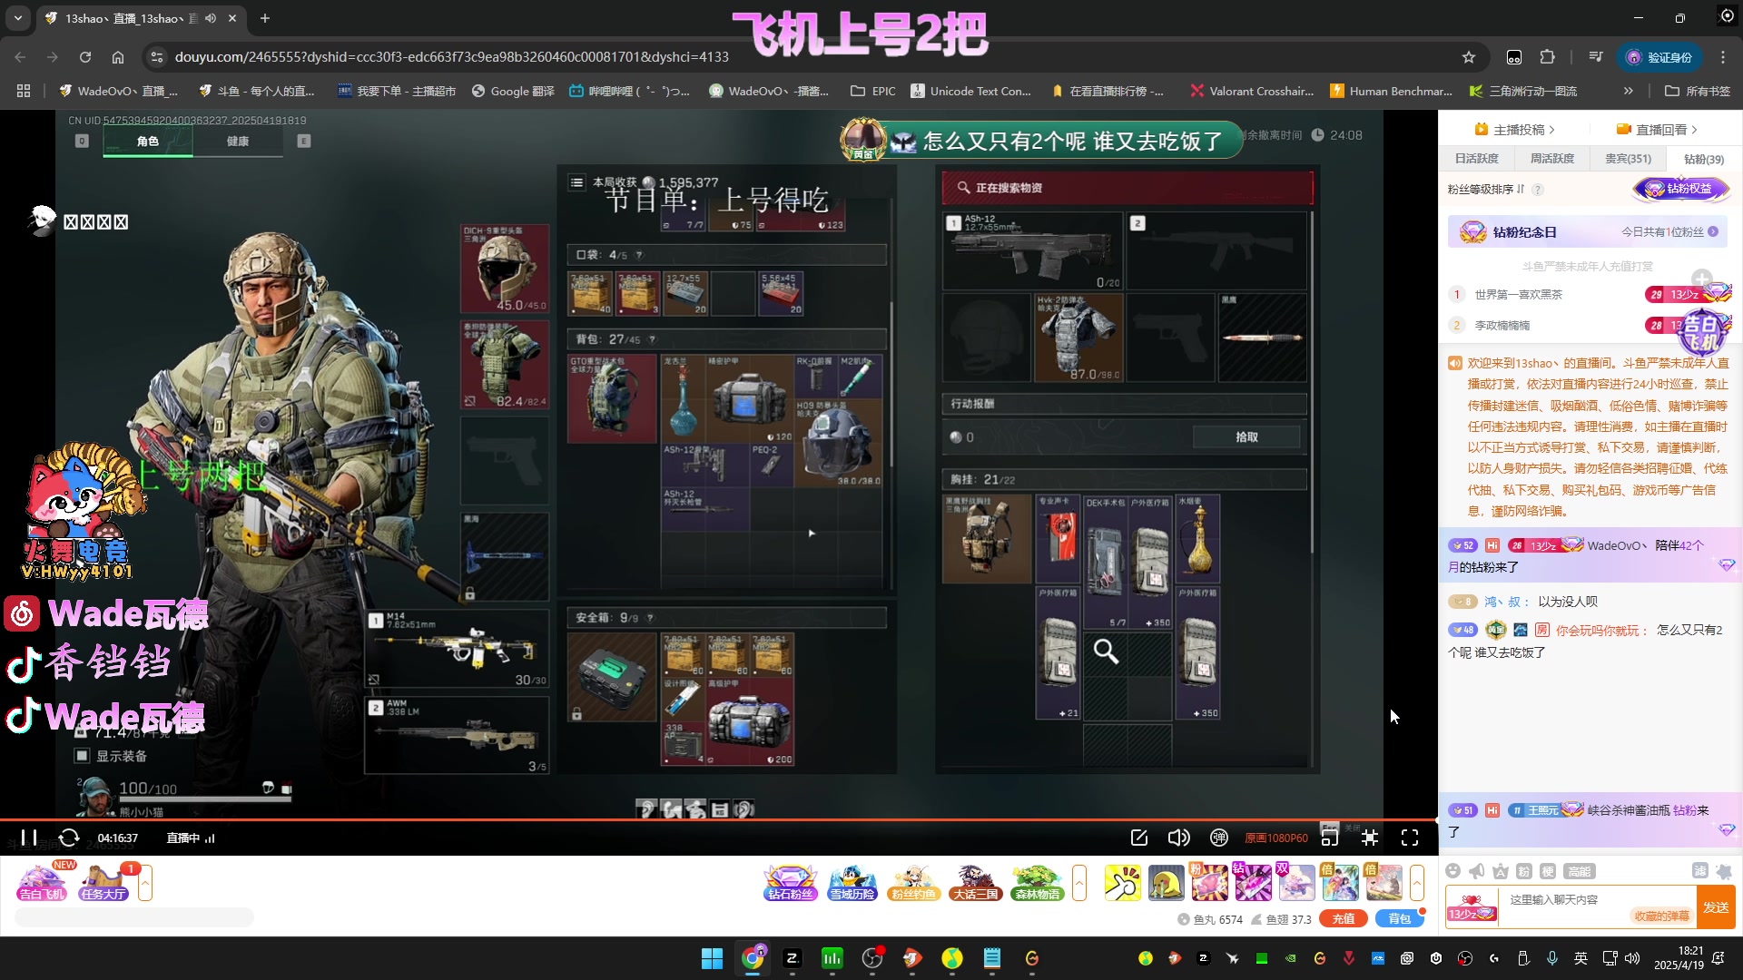This screenshot has height=980, width=1743.
Task: Mute the 13shao tab audio icon
Action: 211,18
